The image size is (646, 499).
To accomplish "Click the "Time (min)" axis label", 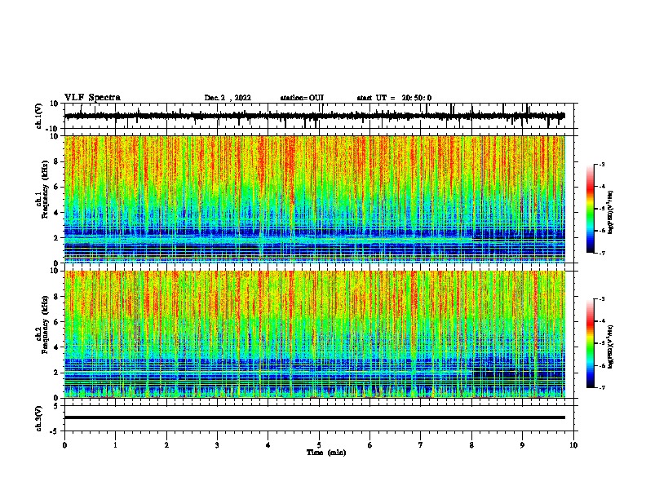I will (326, 453).
